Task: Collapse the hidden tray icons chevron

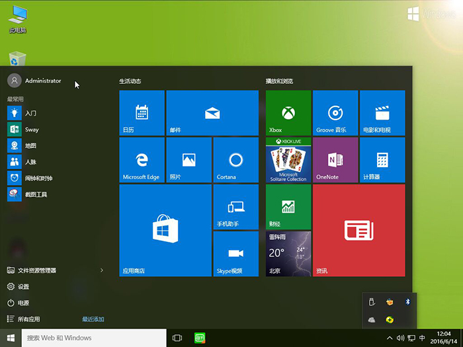Action: pyautogui.click(x=390, y=338)
